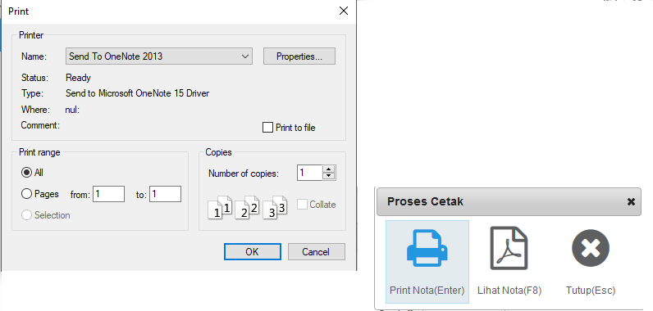This screenshot has height=311, width=653.
Task: Tick the Collate checkbox
Action: coord(303,205)
